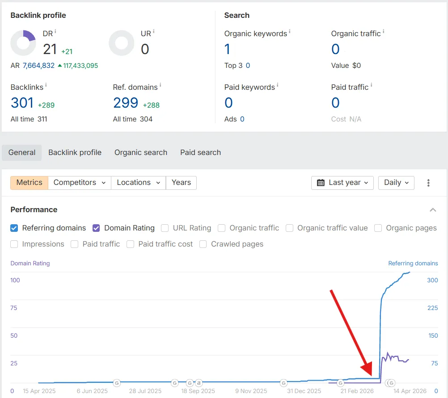Enable the Organic traffic value checkbox
The height and width of the screenshot is (398, 448).
[x=290, y=228]
